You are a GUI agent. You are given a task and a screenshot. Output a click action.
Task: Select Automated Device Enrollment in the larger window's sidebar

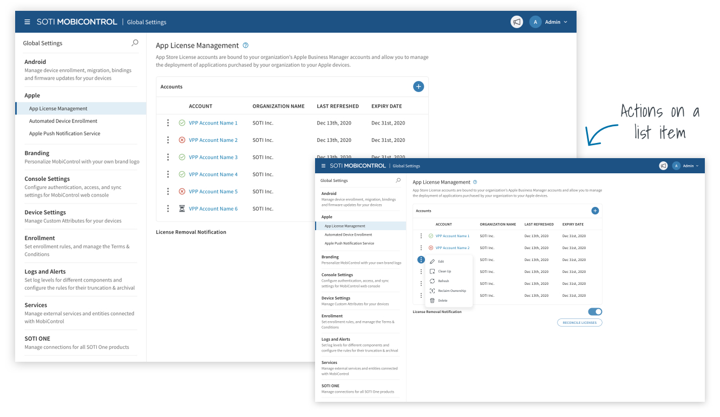(63, 121)
